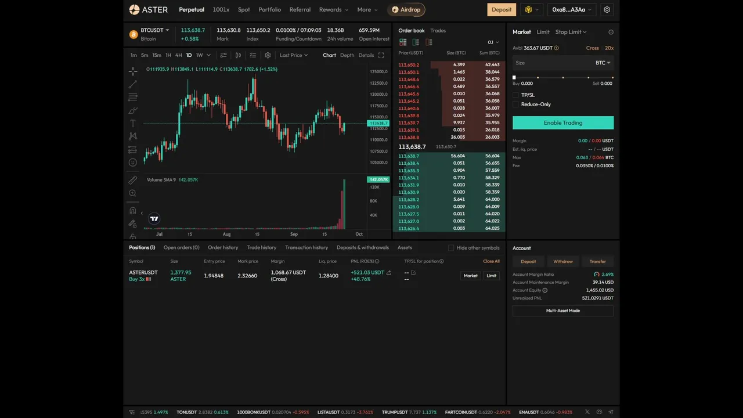The height and width of the screenshot is (418, 743).
Task: Edit TP/SL for the ASTERUSDT position
Action: tap(413, 272)
